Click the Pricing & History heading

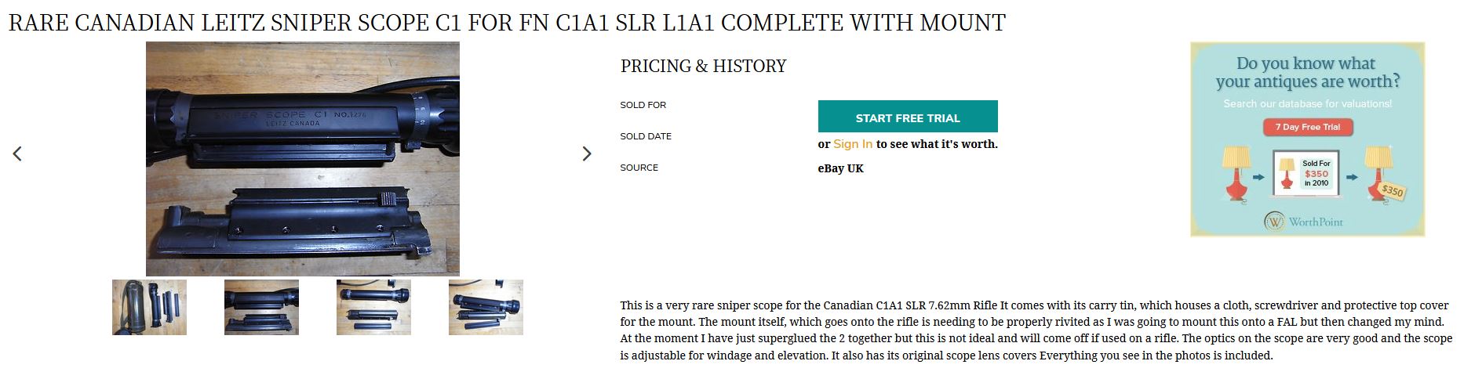point(703,66)
